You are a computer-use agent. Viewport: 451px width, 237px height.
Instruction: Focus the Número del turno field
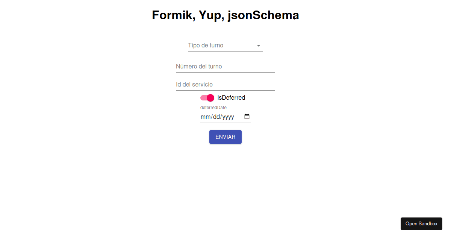point(225,66)
